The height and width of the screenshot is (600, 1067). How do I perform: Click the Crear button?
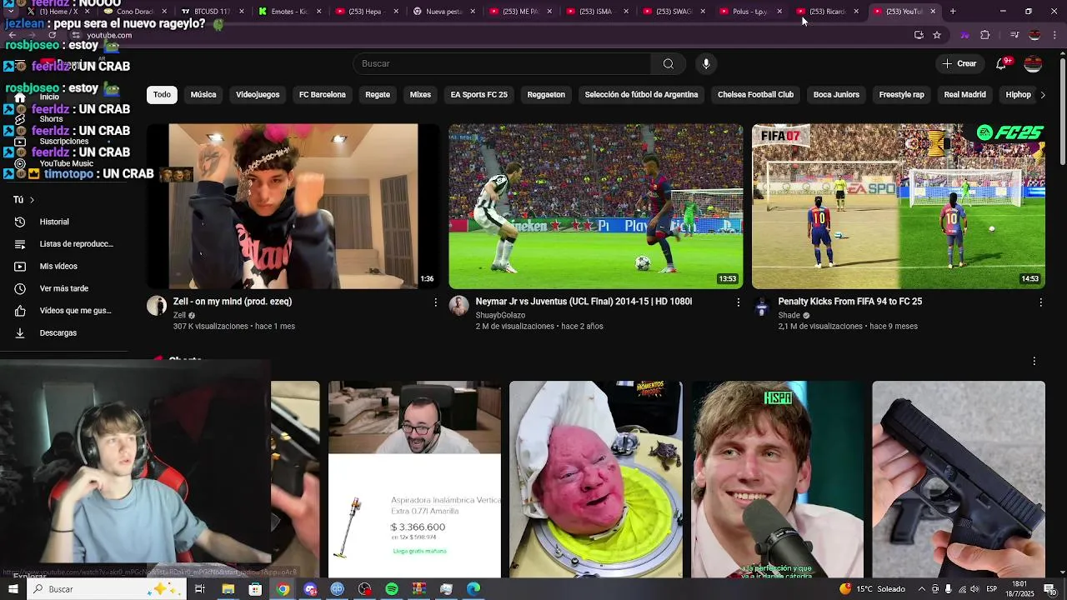coord(959,64)
